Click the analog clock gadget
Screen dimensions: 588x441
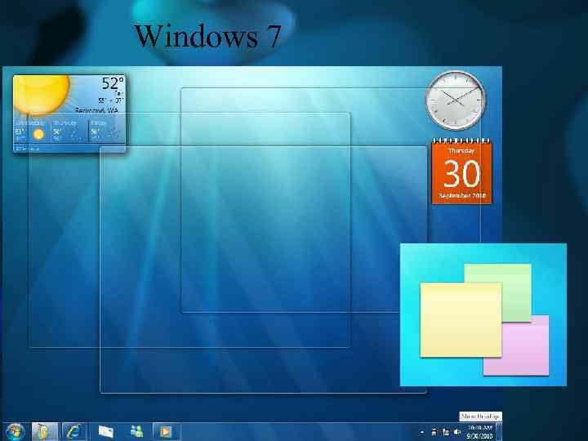click(x=455, y=100)
